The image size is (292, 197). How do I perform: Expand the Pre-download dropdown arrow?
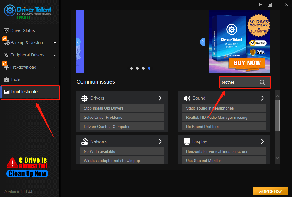55,67
